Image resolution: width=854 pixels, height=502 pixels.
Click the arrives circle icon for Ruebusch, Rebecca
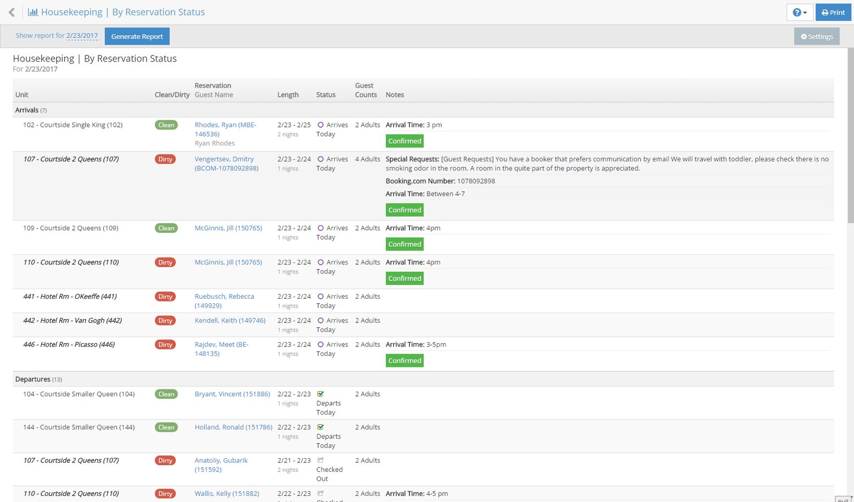[320, 297]
